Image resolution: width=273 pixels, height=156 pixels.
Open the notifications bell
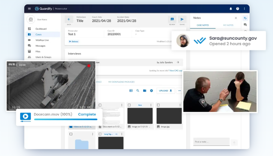(231, 9)
